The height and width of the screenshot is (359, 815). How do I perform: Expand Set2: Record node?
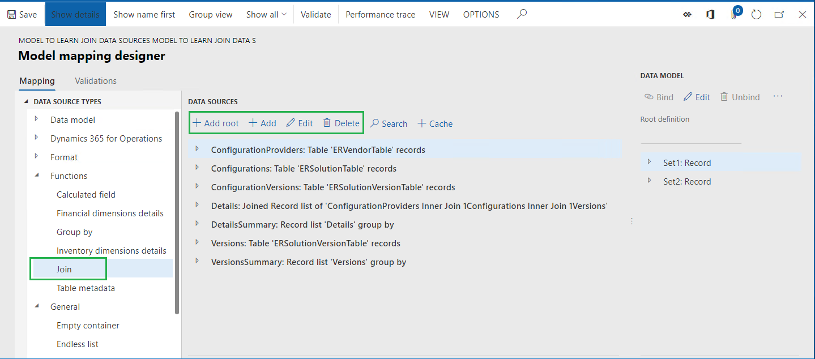tap(649, 181)
